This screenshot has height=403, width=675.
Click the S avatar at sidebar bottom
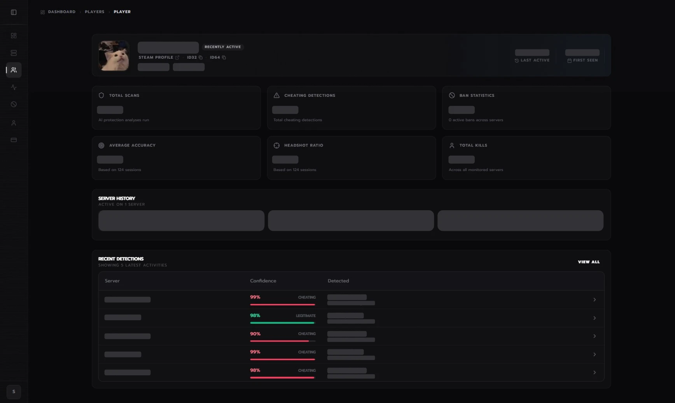pyautogui.click(x=14, y=392)
